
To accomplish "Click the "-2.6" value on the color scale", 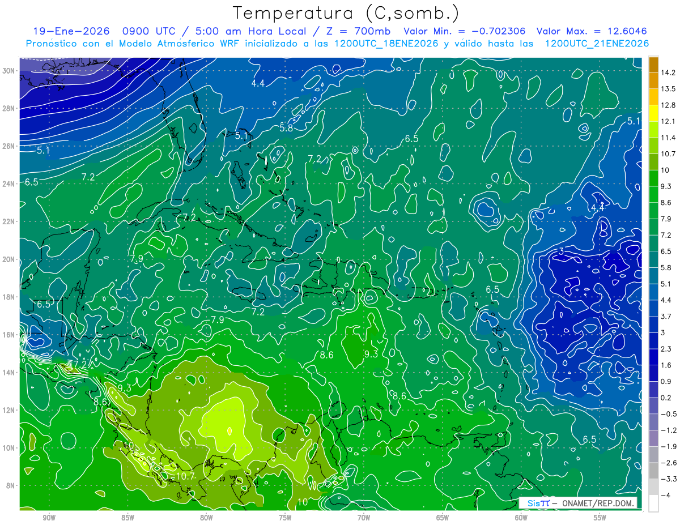I will pos(668,463).
